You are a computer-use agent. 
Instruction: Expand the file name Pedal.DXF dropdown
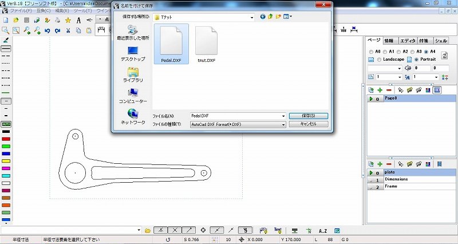[283, 116]
